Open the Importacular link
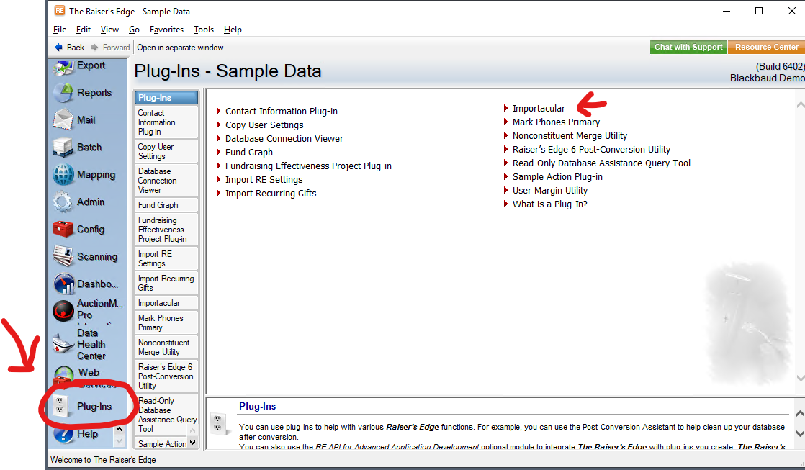The image size is (805, 470). (x=539, y=108)
